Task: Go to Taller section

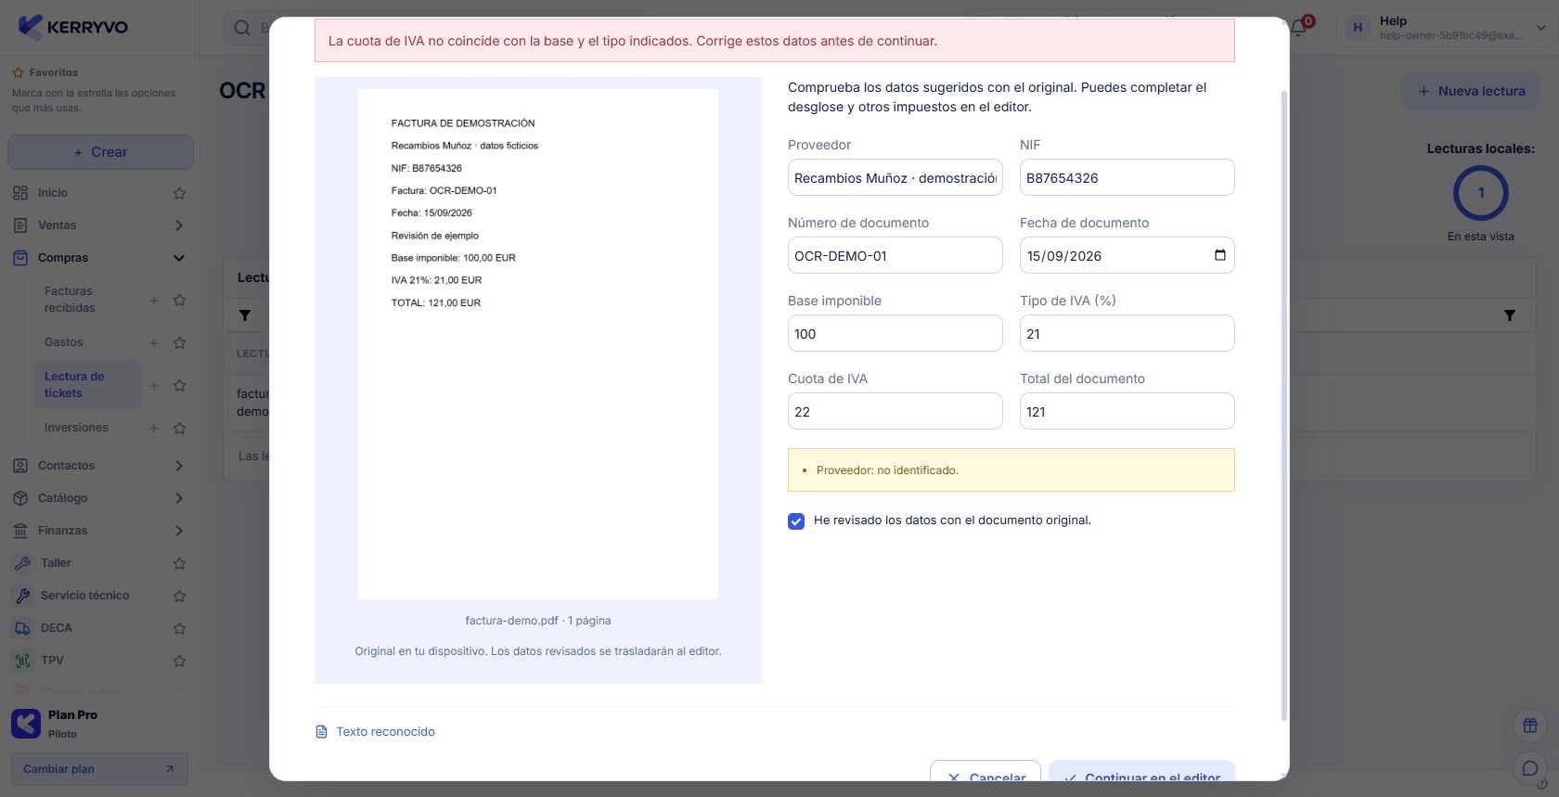Action: click(x=56, y=563)
